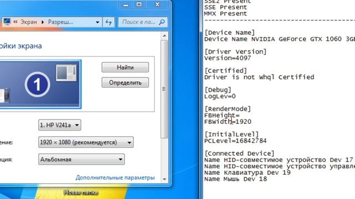Screen dimensions: 355x199
Task: Click the refresh arrows icon in address bar
Action: pos(109,22)
